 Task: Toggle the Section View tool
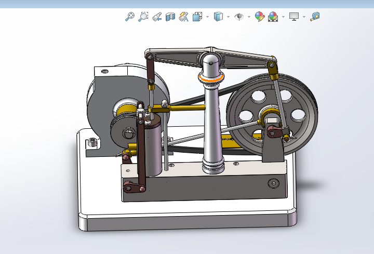pos(170,17)
